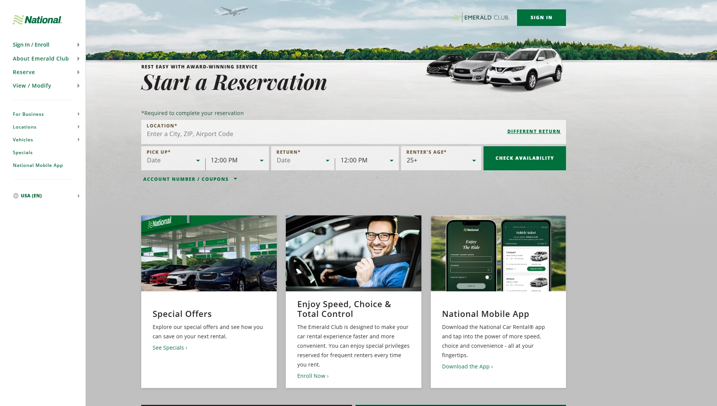Expand the Sign In / Enroll submenu arrow
The image size is (717, 406).
pos(78,45)
